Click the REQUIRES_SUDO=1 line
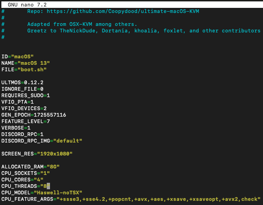Image resolution: width=263 pixels, height=205 pixels. (x=25, y=95)
